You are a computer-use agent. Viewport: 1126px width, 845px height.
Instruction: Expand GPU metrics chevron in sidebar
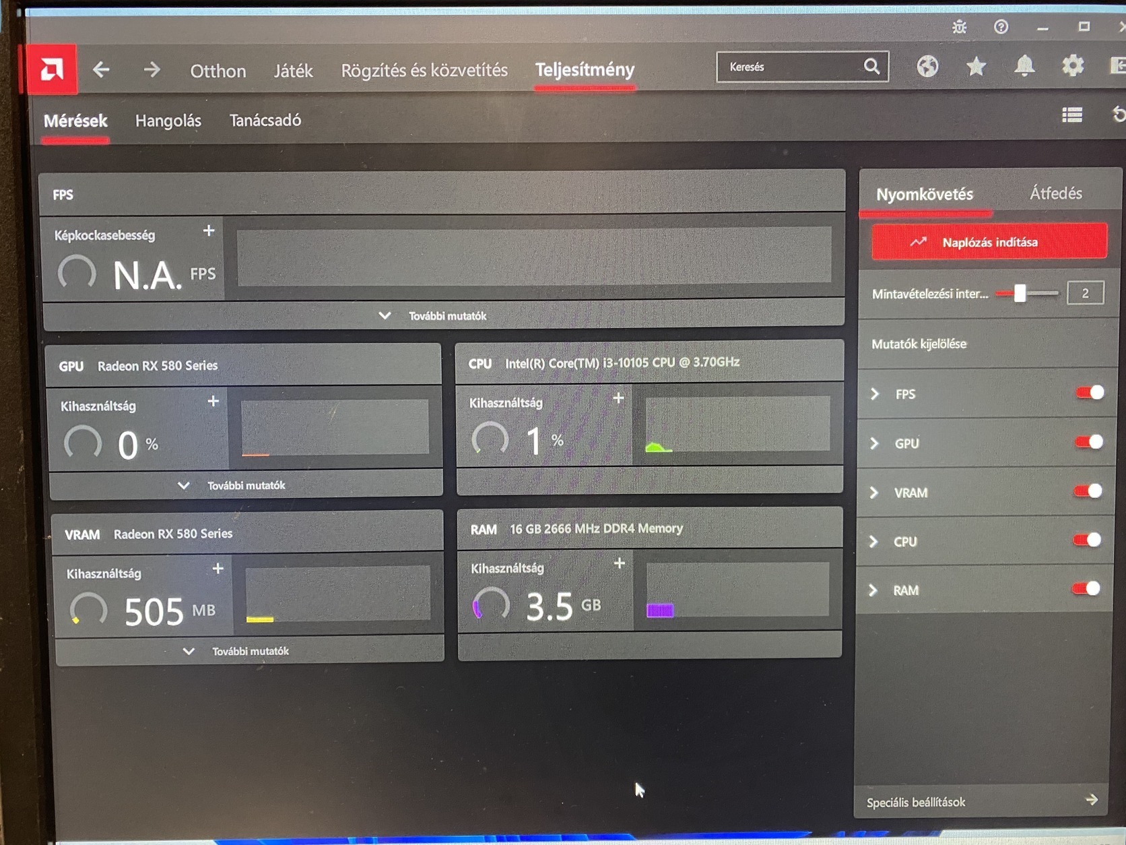pos(874,443)
